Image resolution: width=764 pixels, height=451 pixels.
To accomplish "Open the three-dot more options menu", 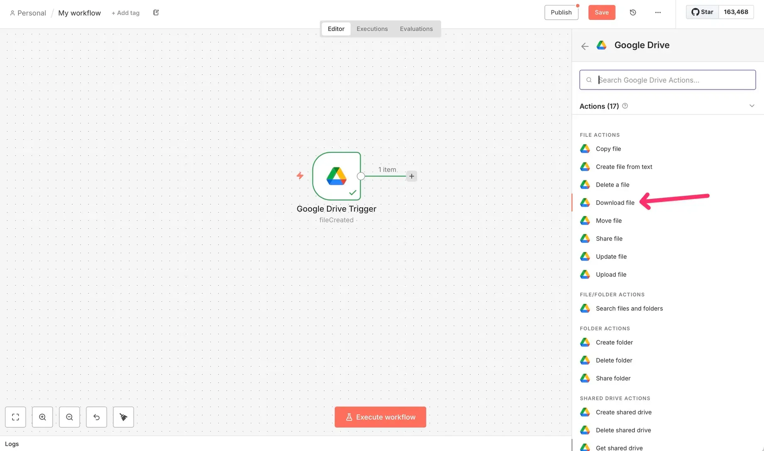I will point(658,12).
